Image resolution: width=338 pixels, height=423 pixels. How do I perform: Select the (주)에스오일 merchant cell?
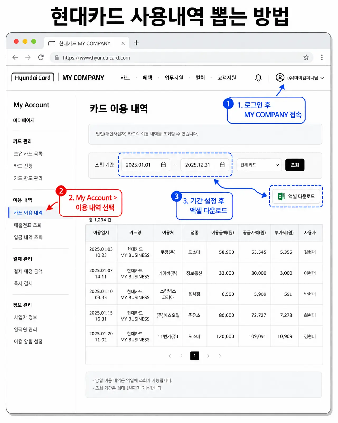pyautogui.click(x=168, y=315)
